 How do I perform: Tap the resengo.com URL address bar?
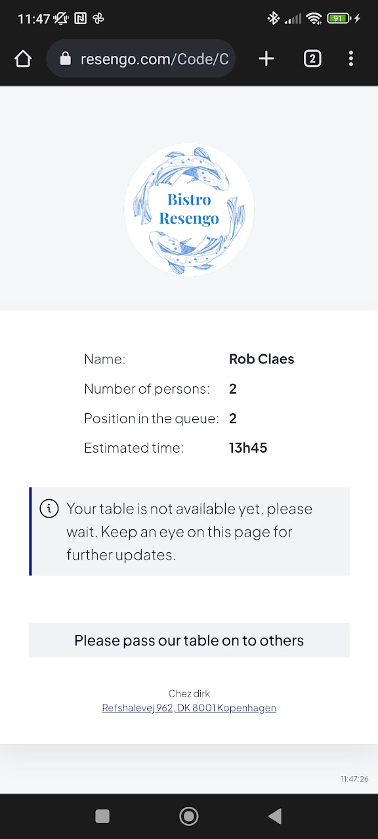141,59
